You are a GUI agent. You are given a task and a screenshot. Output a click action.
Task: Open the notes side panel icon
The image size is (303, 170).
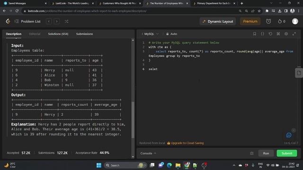pos(299,73)
